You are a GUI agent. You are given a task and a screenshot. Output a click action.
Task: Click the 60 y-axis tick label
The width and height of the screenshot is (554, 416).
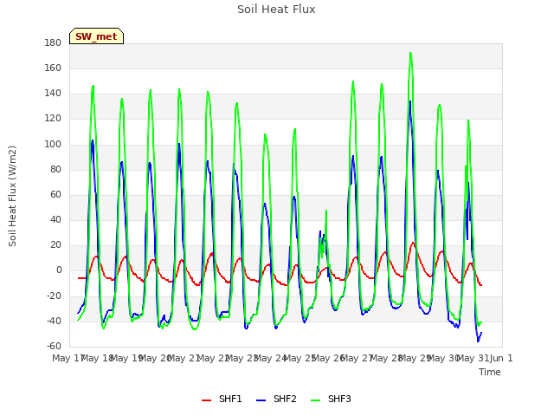coord(55,194)
